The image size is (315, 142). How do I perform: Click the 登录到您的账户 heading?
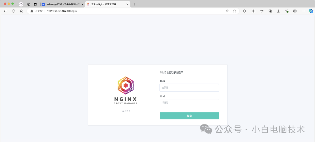pos(171,72)
